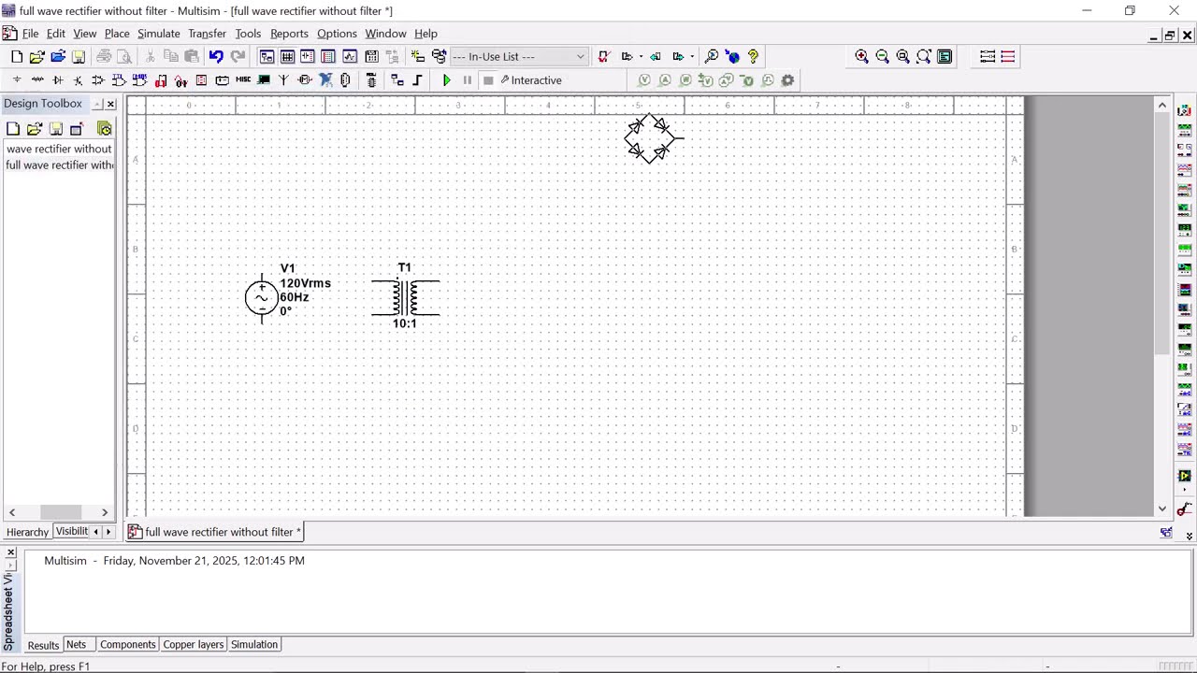Select the Copper layers tab

pos(194,645)
